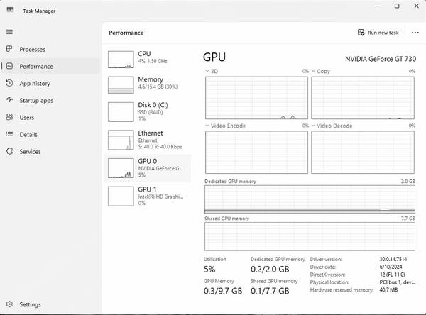This screenshot has width=426, height=315.
Task: Switch to the Performance tab
Action: [35, 66]
